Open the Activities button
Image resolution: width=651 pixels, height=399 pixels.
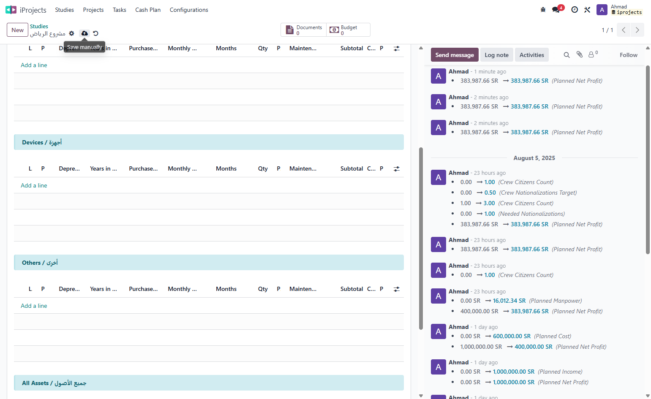(x=531, y=55)
